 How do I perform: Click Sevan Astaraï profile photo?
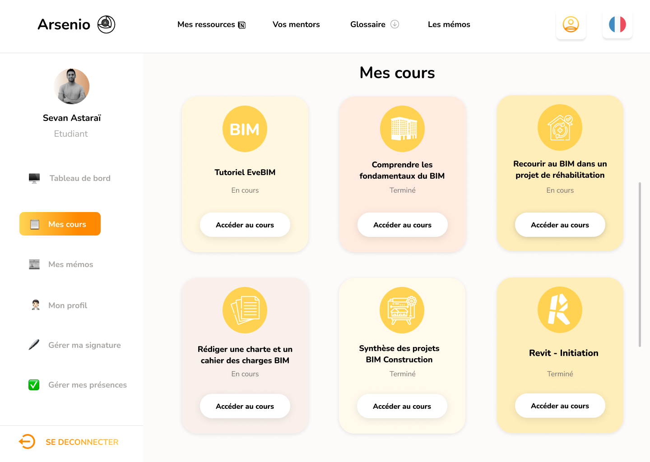tap(72, 86)
